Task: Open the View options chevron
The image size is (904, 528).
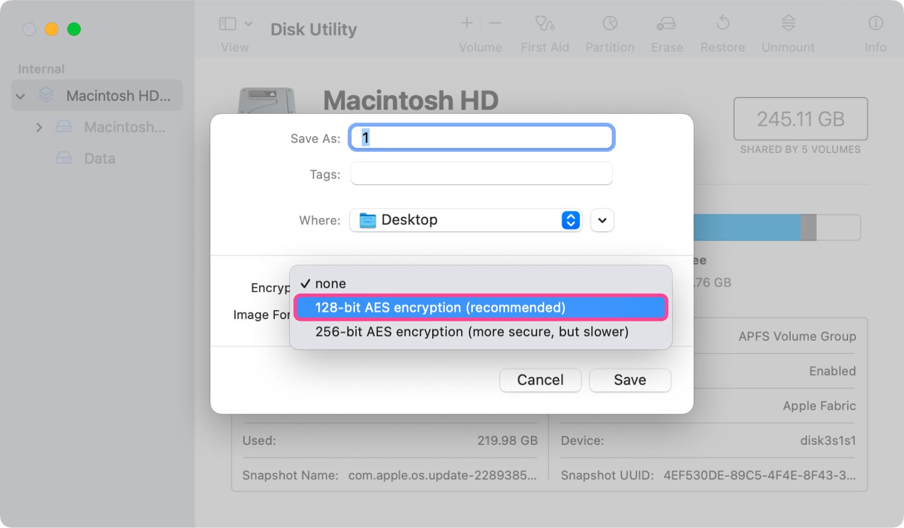Action: [x=248, y=24]
